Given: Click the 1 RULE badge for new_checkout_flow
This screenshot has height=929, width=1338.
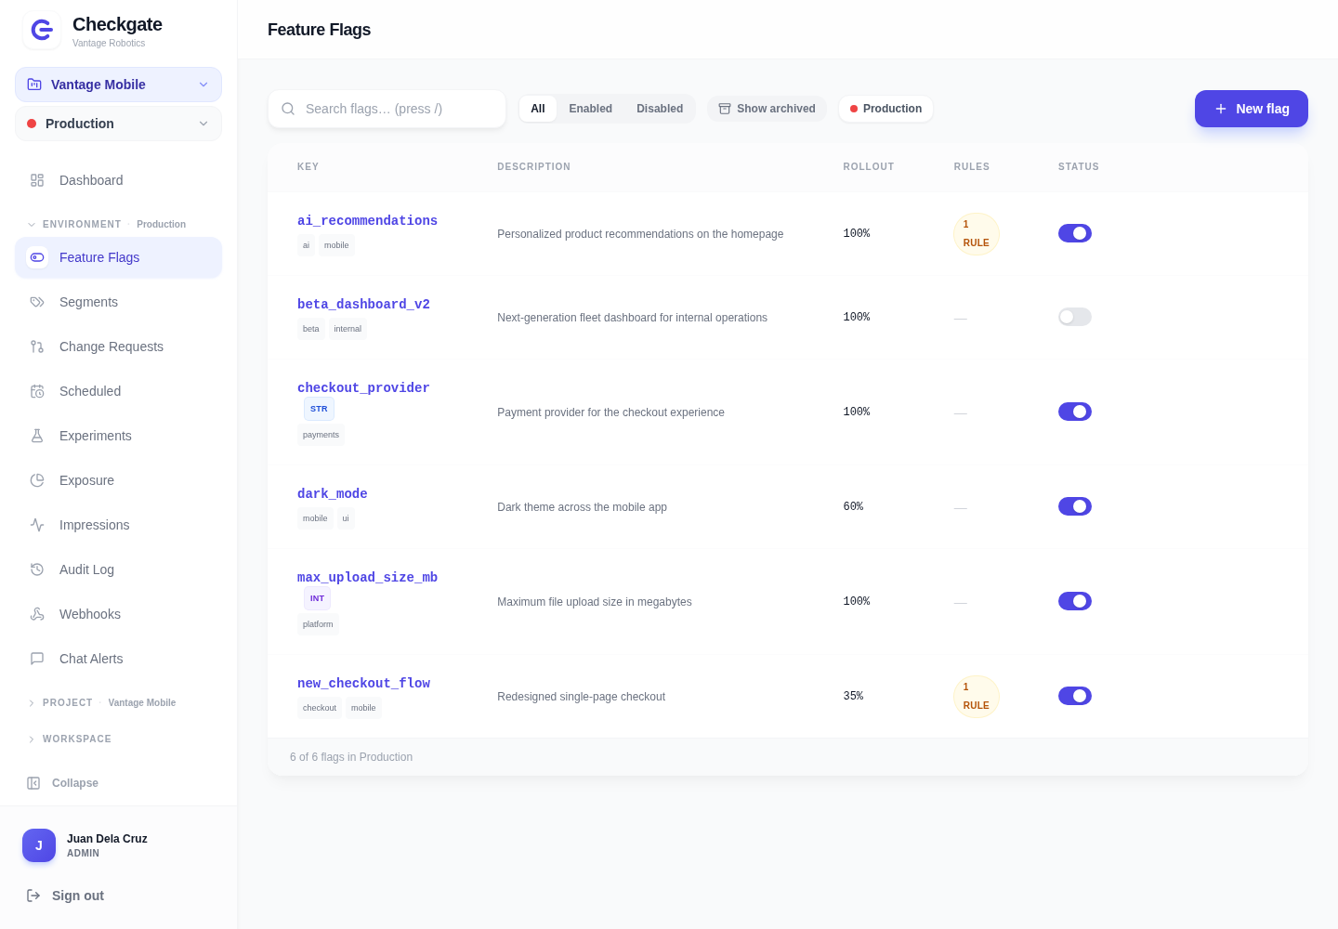Looking at the screenshot, I should tap(977, 697).
